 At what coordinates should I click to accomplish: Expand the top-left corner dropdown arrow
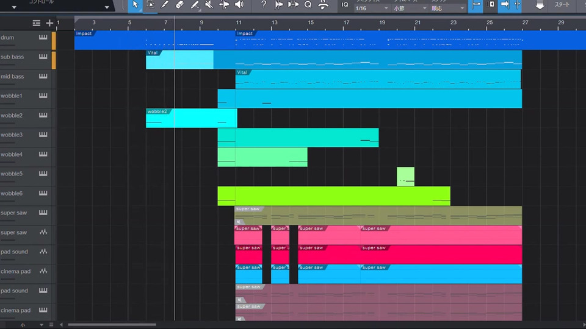click(14, 7)
